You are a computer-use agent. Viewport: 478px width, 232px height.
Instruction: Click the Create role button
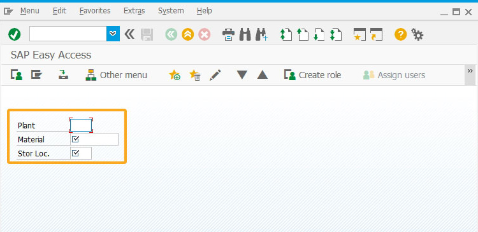[313, 75]
